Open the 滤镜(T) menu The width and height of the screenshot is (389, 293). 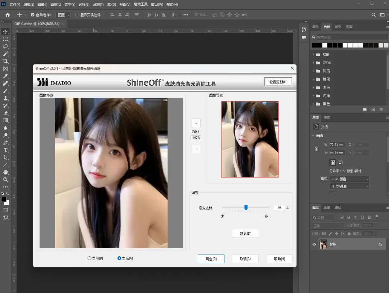(x=98, y=4)
